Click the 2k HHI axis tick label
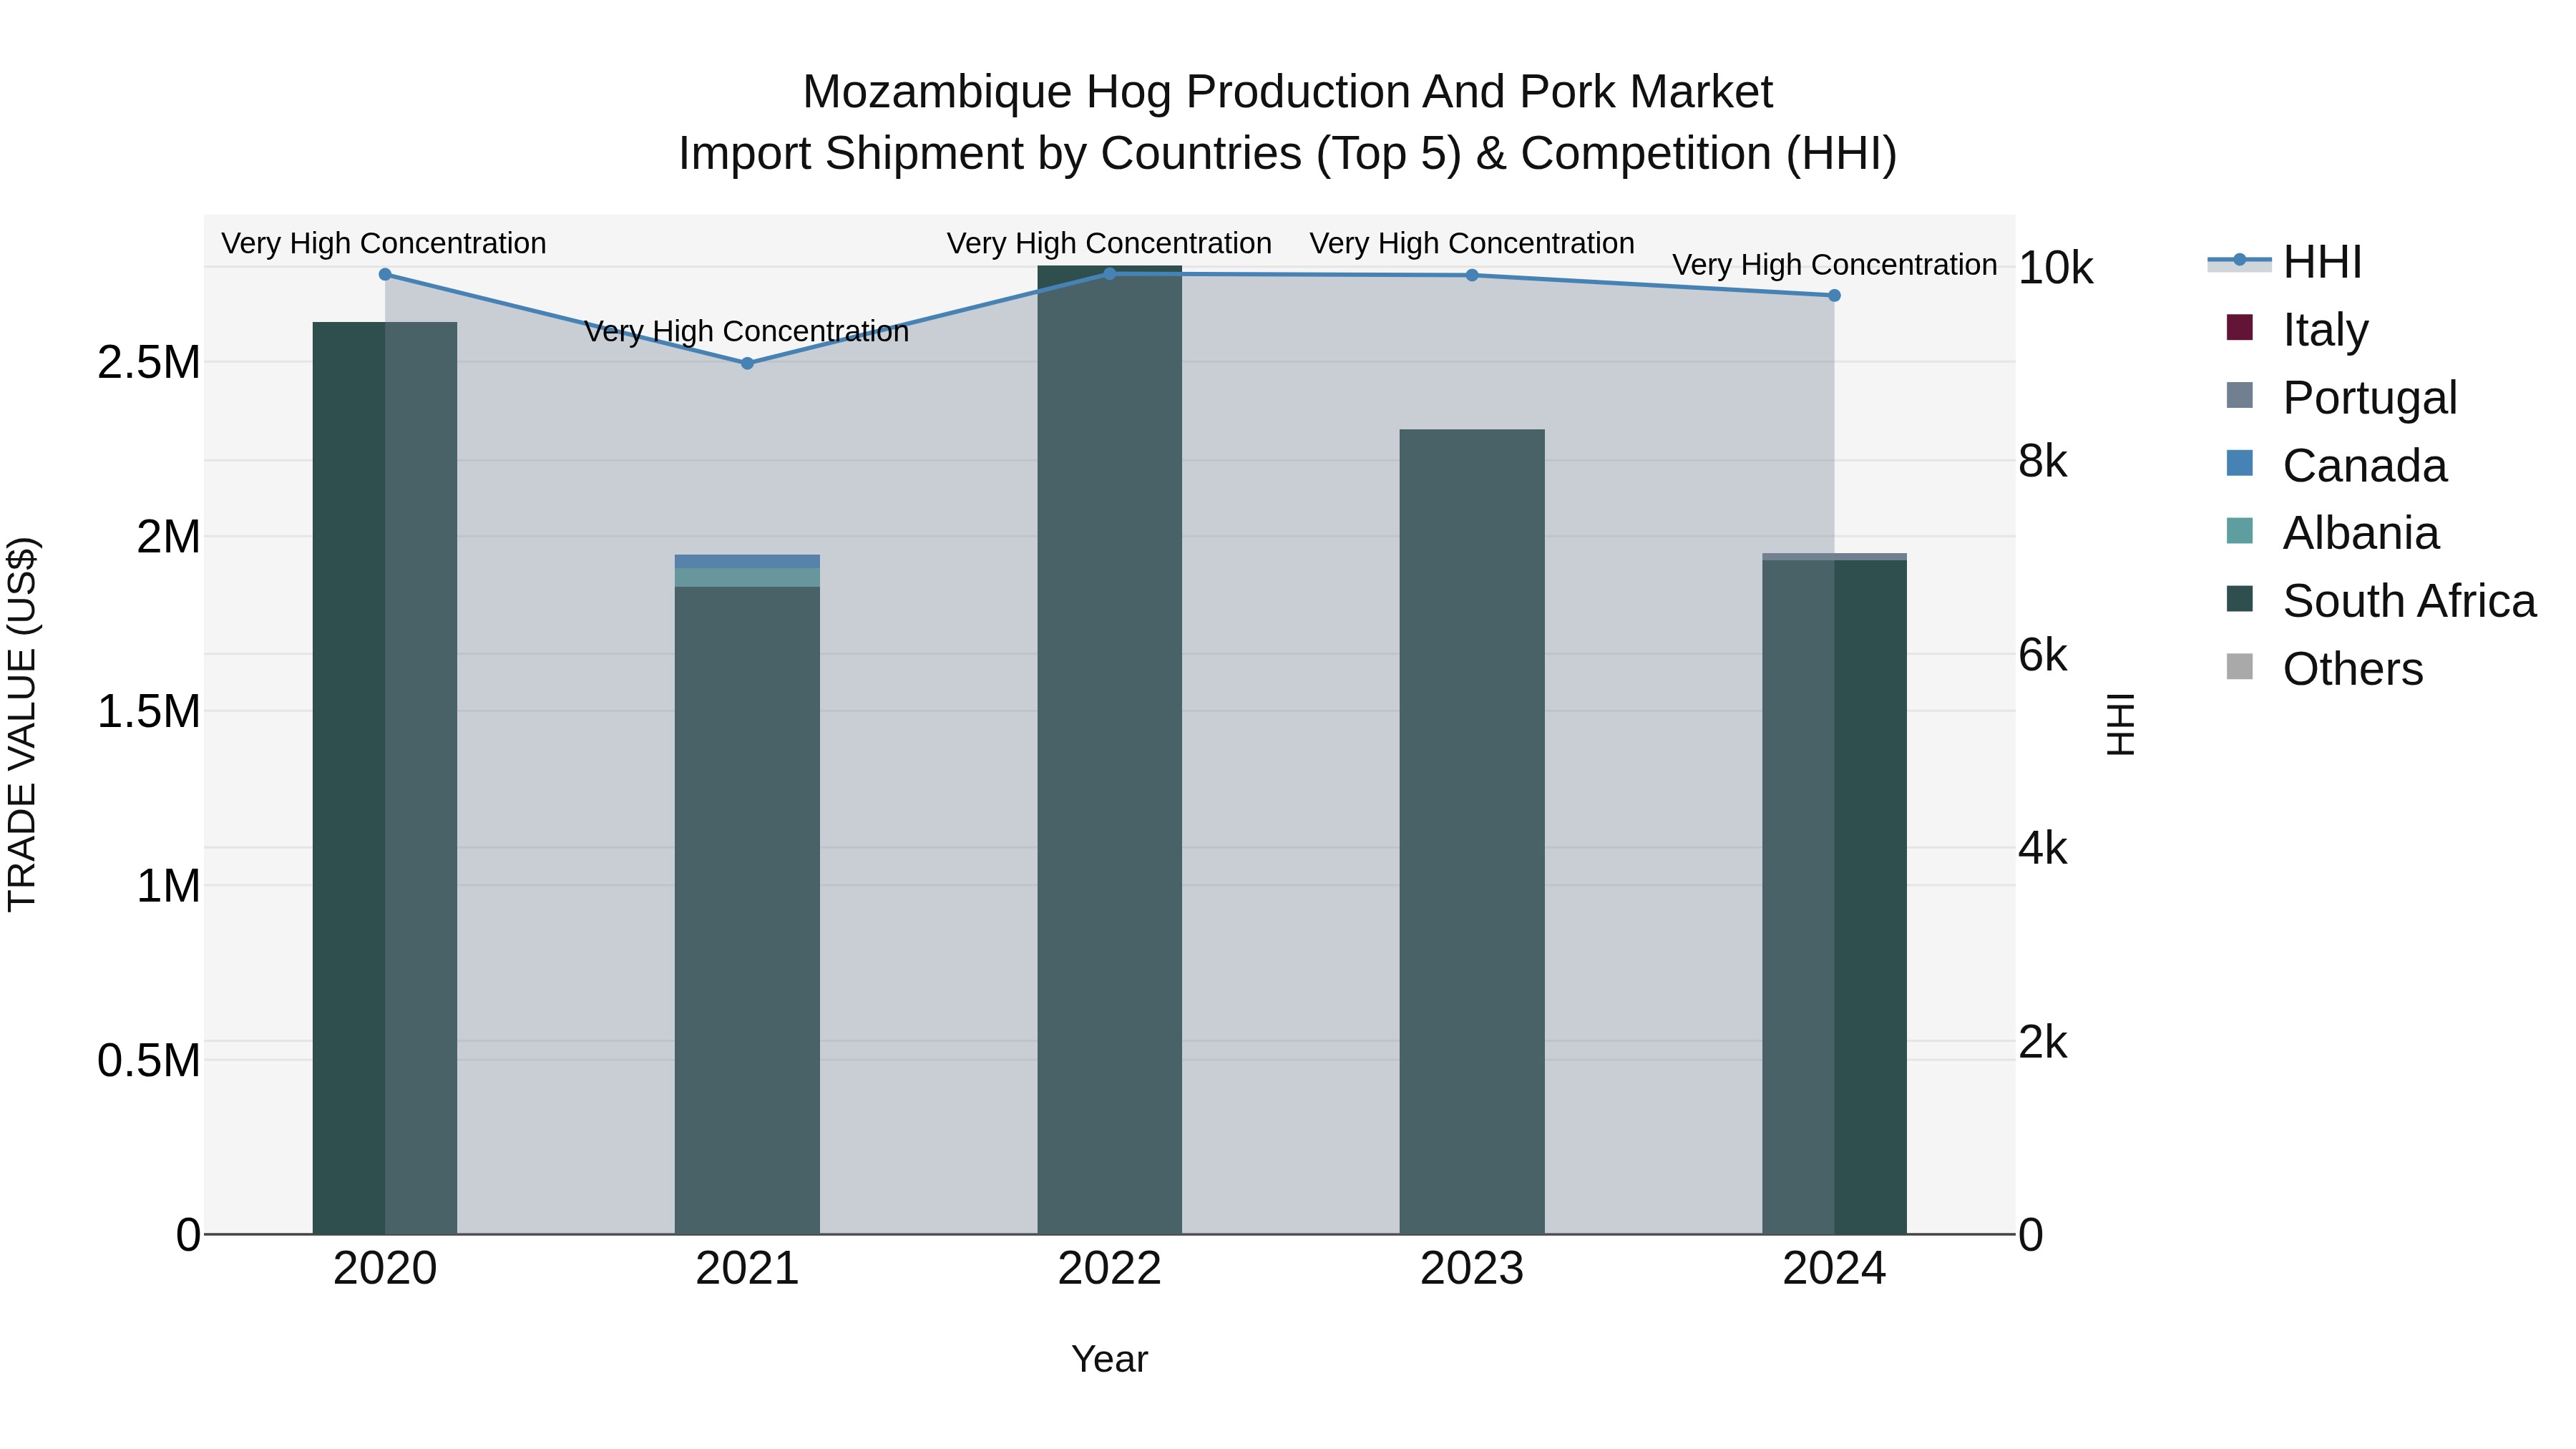The width and height of the screenshot is (2576, 1449). 2043,1042
